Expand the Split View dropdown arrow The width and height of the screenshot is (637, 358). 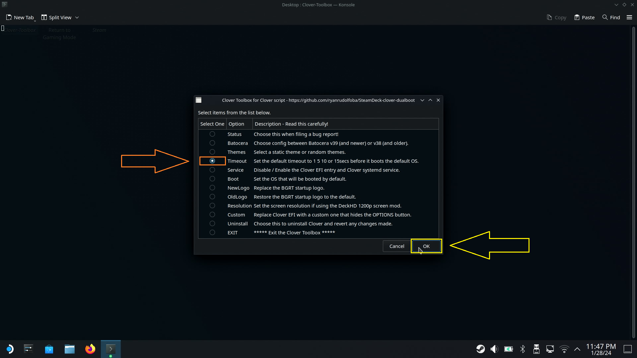pyautogui.click(x=77, y=18)
